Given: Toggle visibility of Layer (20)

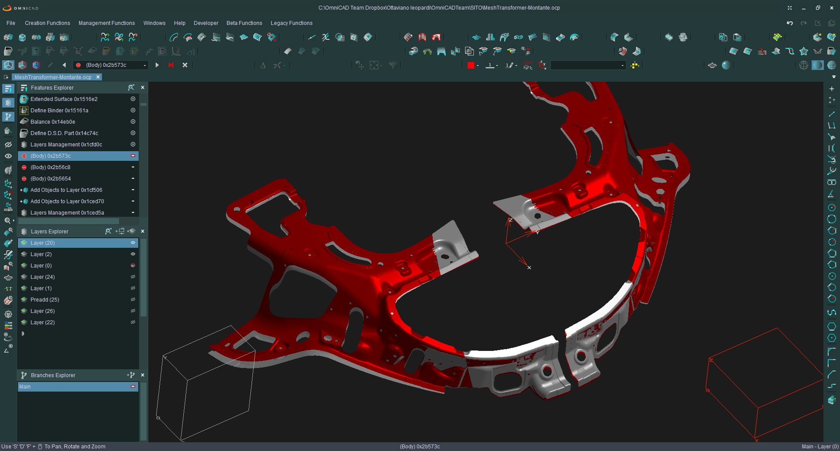Looking at the screenshot, I should point(133,243).
